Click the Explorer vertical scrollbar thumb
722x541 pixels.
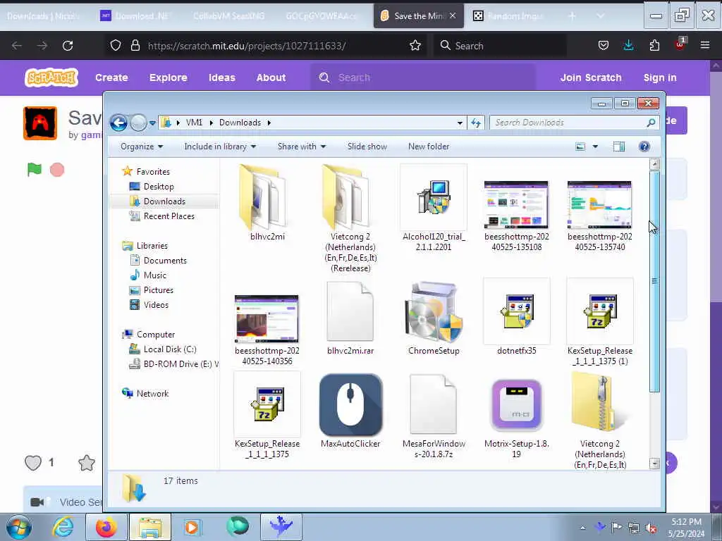pos(654,281)
